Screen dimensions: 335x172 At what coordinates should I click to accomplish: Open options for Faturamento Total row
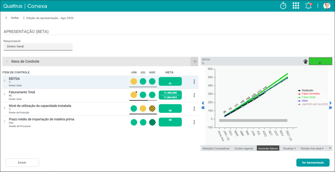194,95
